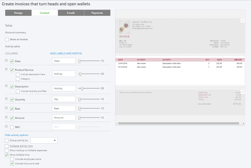This screenshot has height=168, width=251.
Task: Click the edit pencil on the invoice header preview
Action: coord(242,21)
